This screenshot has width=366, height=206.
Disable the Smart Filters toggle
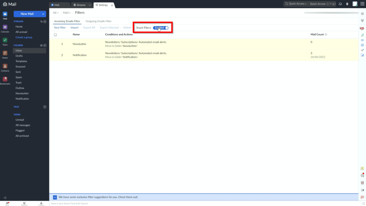pos(160,28)
